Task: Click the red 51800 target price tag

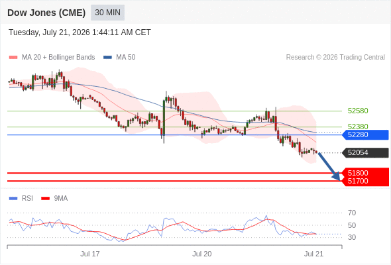Action: tap(365, 172)
